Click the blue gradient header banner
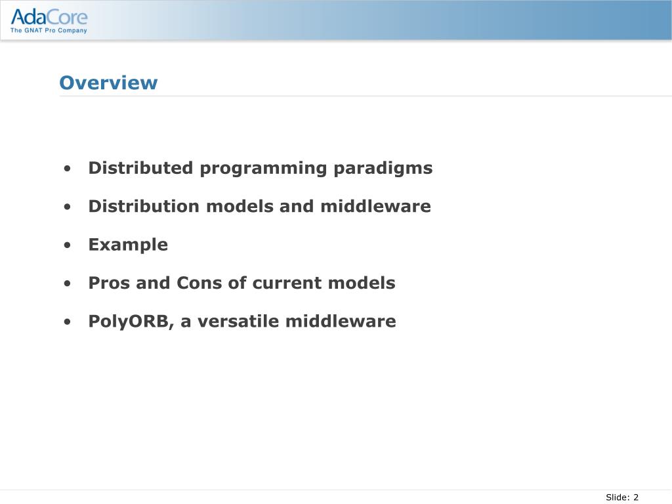Viewport: 672px width, 504px height. (336, 20)
